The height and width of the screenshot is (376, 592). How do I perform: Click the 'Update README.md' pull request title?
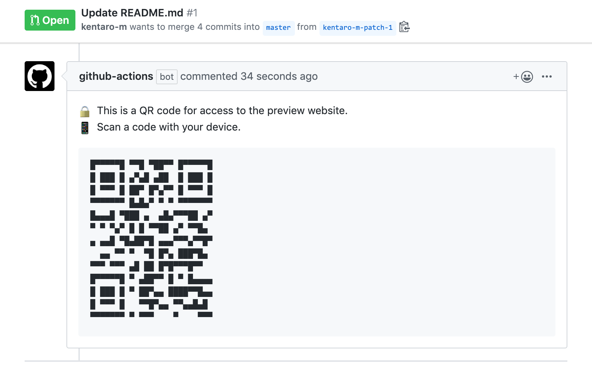click(x=132, y=13)
